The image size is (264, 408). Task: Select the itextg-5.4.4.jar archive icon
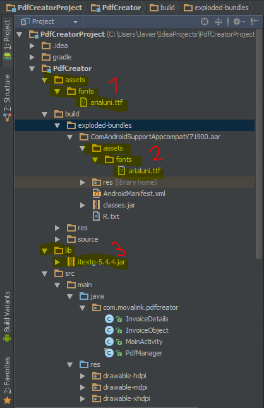(x=71, y=262)
